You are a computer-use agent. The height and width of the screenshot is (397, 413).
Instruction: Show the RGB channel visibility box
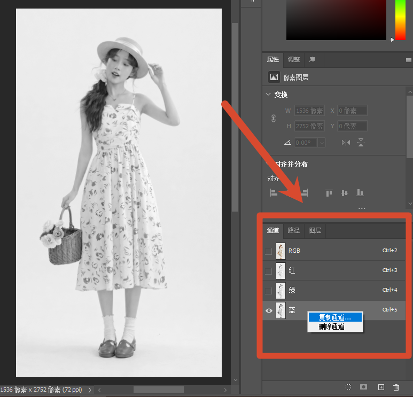point(268,251)
